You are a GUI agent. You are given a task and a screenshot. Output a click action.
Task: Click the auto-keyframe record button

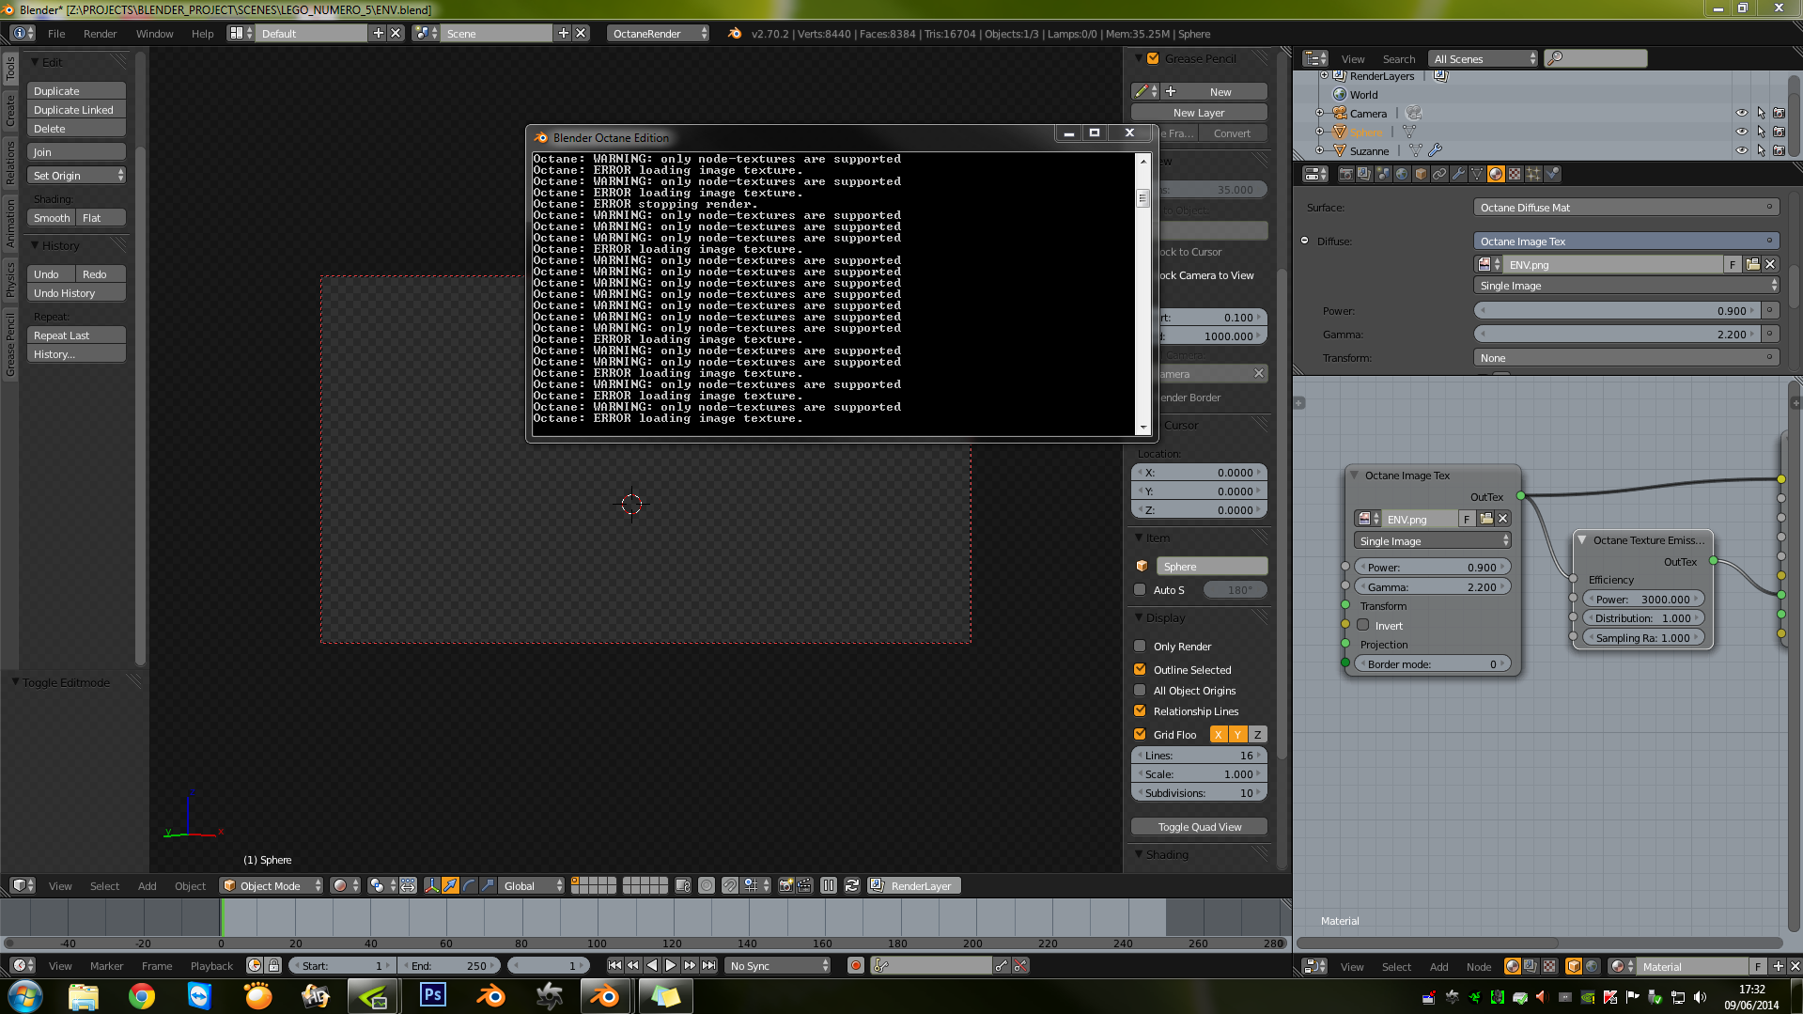pos(855,965)
